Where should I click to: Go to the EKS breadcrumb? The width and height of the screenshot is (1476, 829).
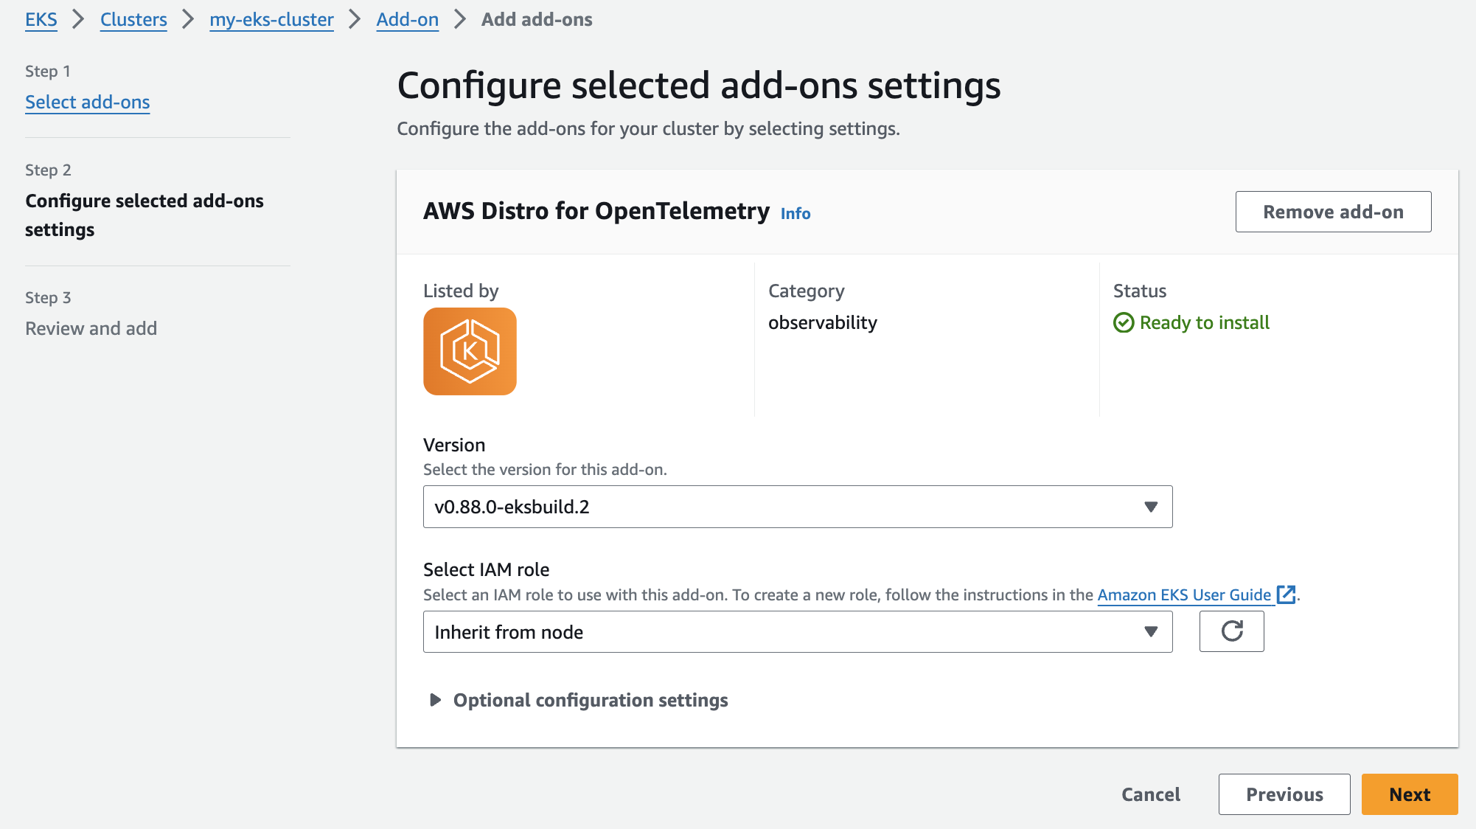(x=41, y=20)
